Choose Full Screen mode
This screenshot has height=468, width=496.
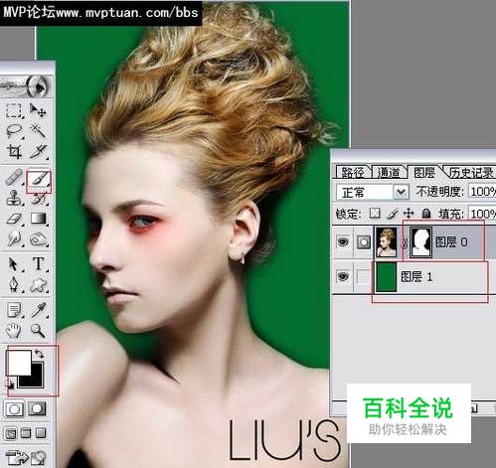click(41, 433)
